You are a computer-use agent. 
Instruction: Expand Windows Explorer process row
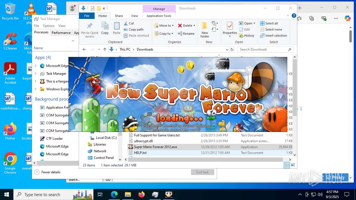tap(35, 89)
